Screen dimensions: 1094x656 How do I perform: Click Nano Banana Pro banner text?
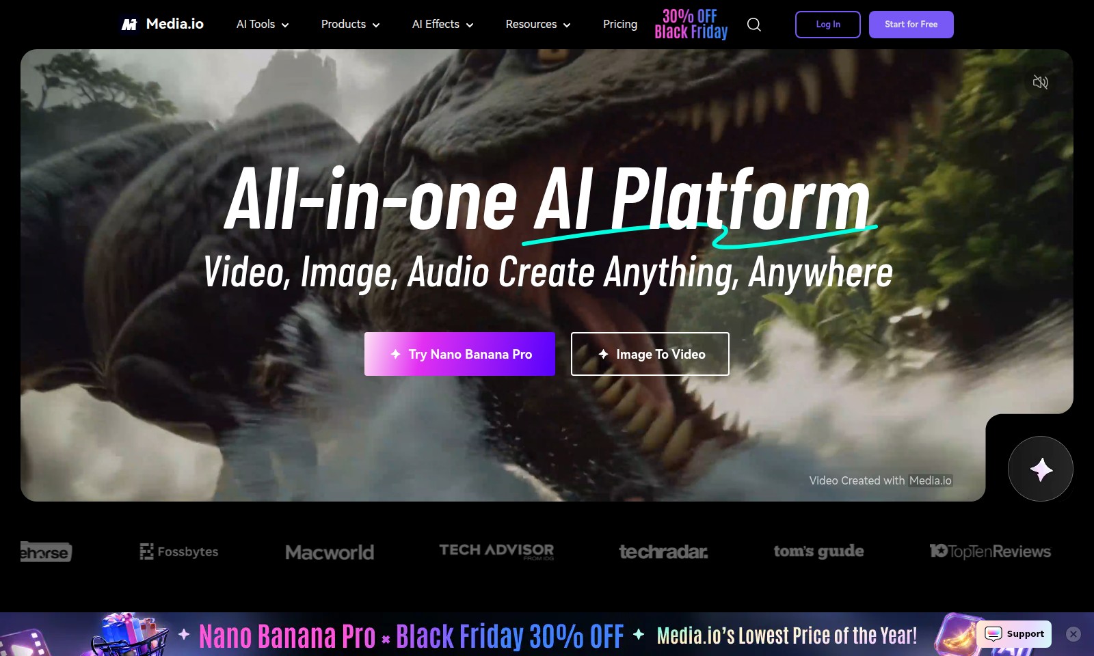287,636
